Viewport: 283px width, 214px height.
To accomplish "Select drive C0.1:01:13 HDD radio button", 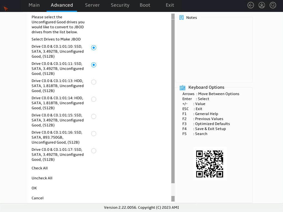I will tap(94, 82).
